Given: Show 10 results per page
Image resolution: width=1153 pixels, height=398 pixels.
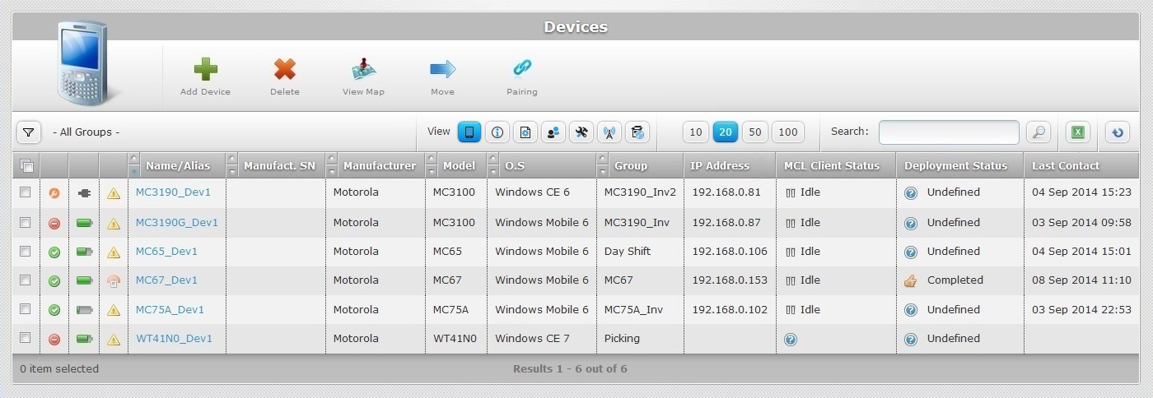Looking at the screenshot, I should click(x=695, y=132).
